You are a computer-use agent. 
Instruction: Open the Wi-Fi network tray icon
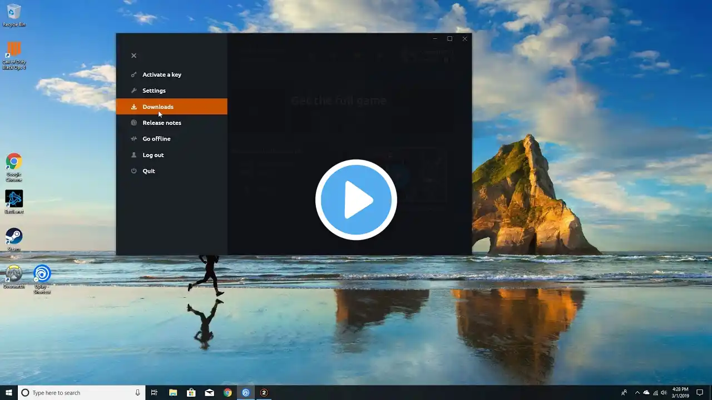tap(655, 393)
